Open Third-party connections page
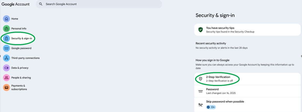Screen dimensions: 302x112 [x=25, y=58]
